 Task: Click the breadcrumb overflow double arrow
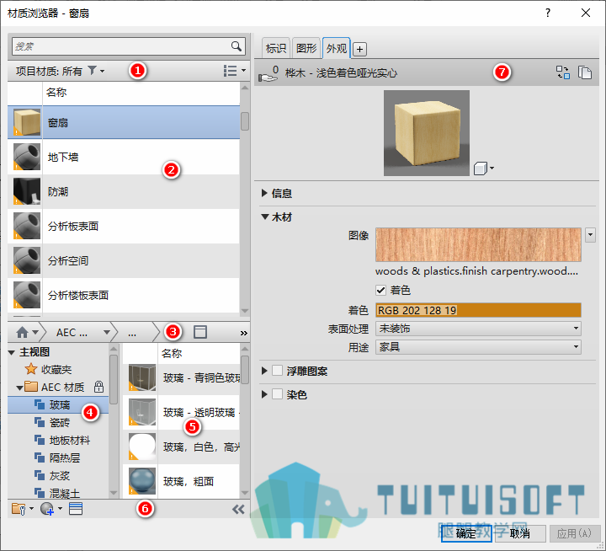(243, 333)
